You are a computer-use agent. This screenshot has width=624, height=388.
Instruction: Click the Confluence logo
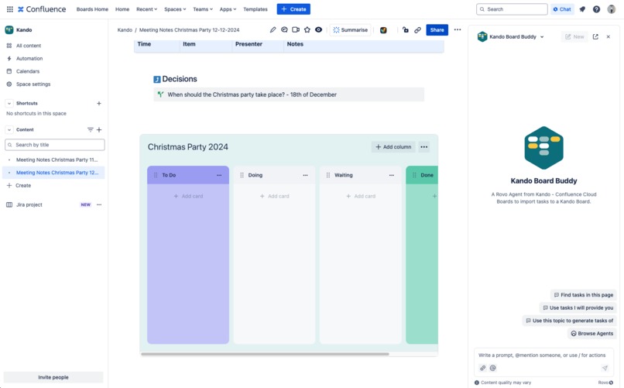click(x=42, y=9)
